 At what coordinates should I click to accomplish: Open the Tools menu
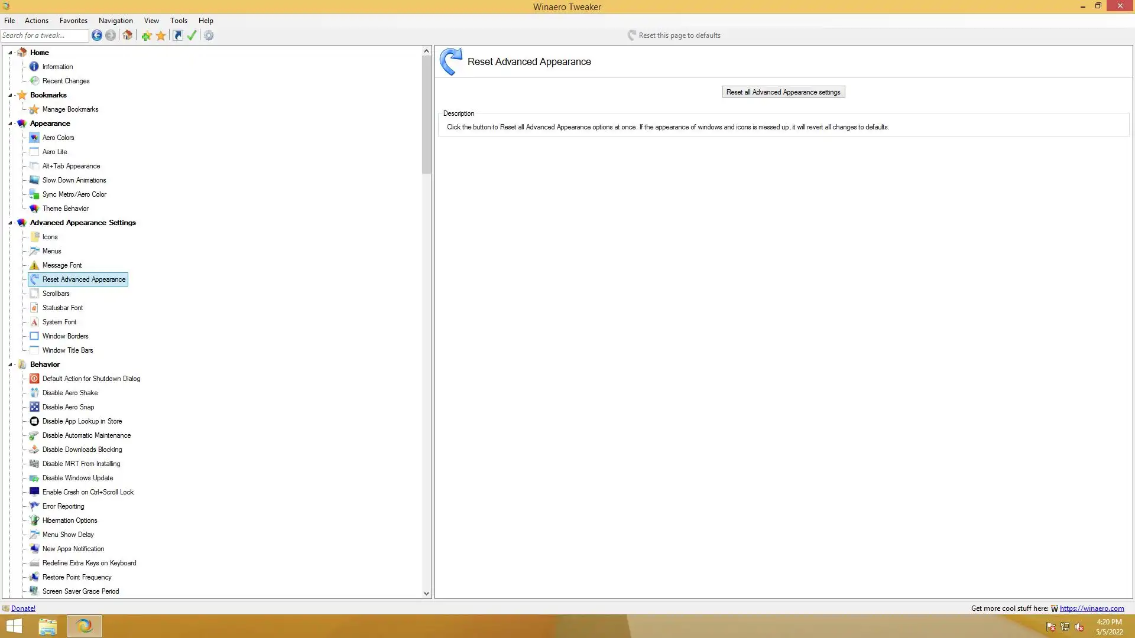(179, 20)
